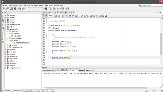Click the Toggle Highlight Search icon
This screenshot has width=163, height=92.
(x=76, y=16)
